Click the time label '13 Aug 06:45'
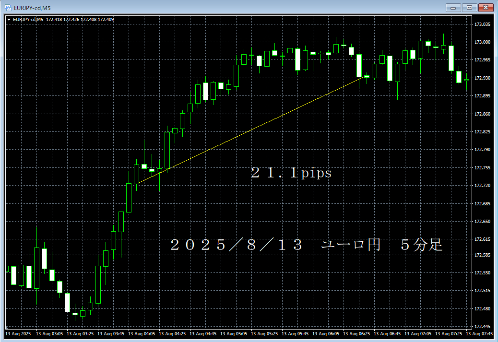This screenshot has height=342, width=498. coord(387,333)
